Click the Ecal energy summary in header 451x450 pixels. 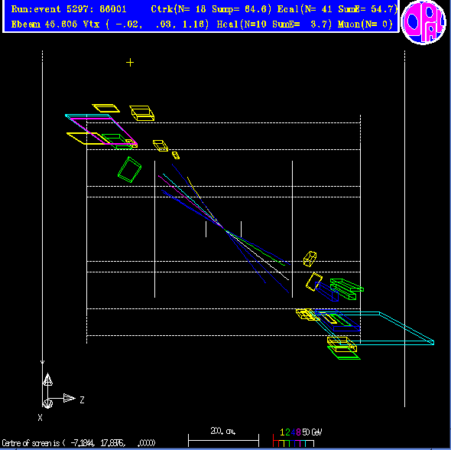[x=337, y=9]
